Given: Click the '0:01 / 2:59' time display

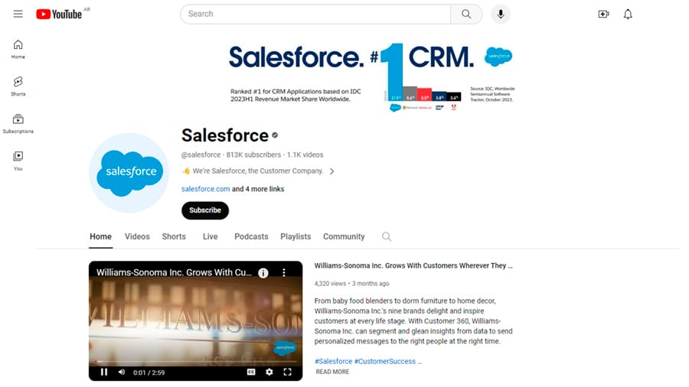Looking at the screenshot, I should [x=149, y=372].
